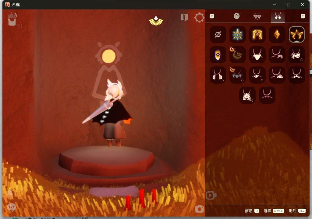Equip the white beard-shaped necklace
Image resolution: width=312 pixels, height=219 pixels.
point(257,55)
